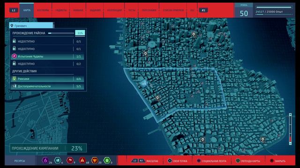The width and height of the screenshot is (300, 168).
Task: Select the locked row showing 0/2
Action: point(47,64)
